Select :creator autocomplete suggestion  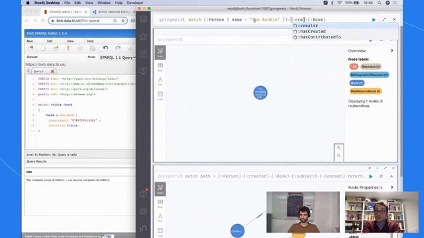(x=345, y=26)
